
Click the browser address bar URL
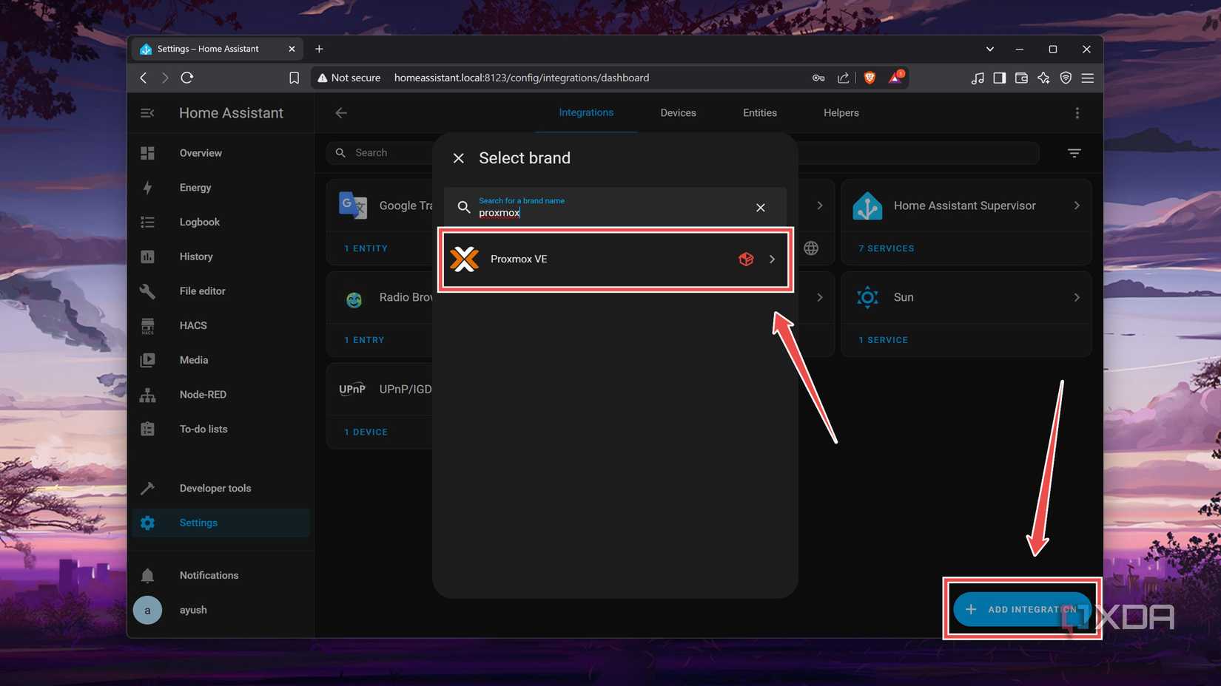tap(521, 78)
